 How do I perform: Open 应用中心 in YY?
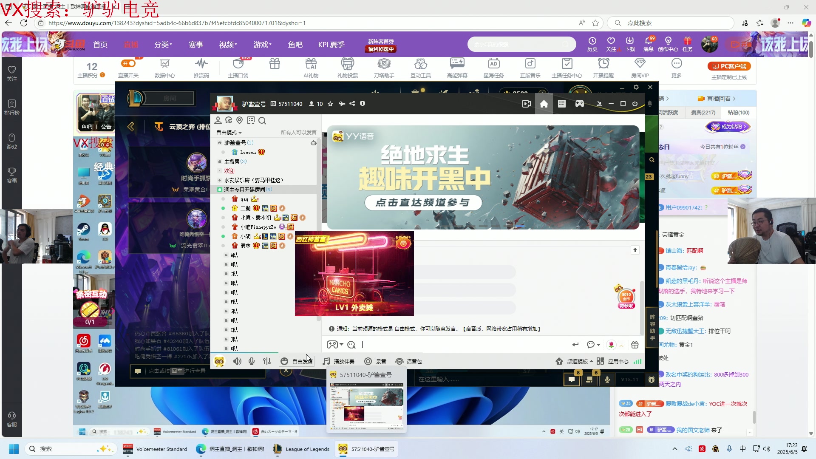pos(613,361)
